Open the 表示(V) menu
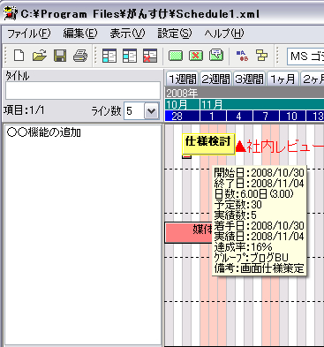Viewport: 324px width, 347px height. (x=127, y=34)
